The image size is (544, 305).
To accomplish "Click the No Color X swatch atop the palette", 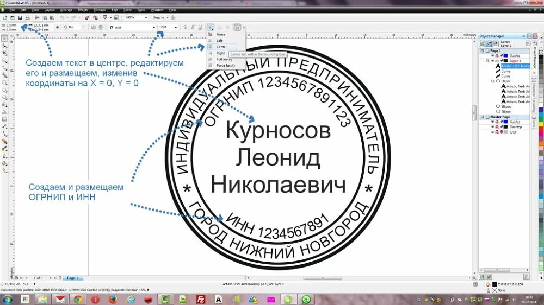I will pyautogui.click(x=541, y=52).
